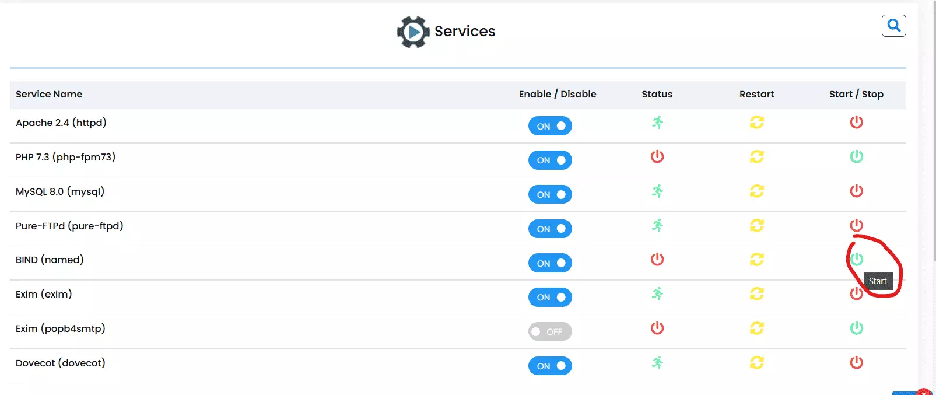
Task: Start PHP 7.3 (php-fpm73) service
Action: [856, 156]
